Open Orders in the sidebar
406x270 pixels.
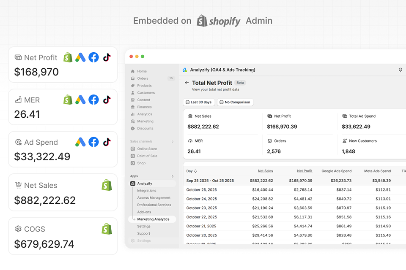click(x=143, y=78)
